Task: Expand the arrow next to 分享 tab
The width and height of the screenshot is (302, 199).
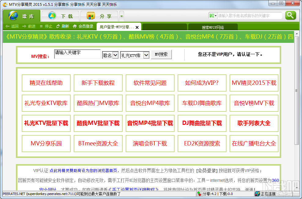Action: click(x=122, y=16)
